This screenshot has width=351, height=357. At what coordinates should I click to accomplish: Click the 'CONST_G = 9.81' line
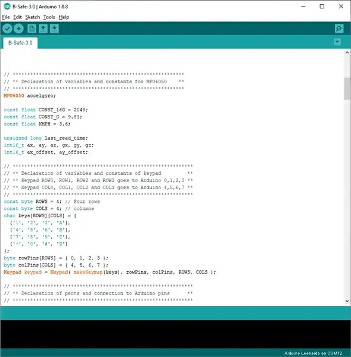[x=43, y=117]
